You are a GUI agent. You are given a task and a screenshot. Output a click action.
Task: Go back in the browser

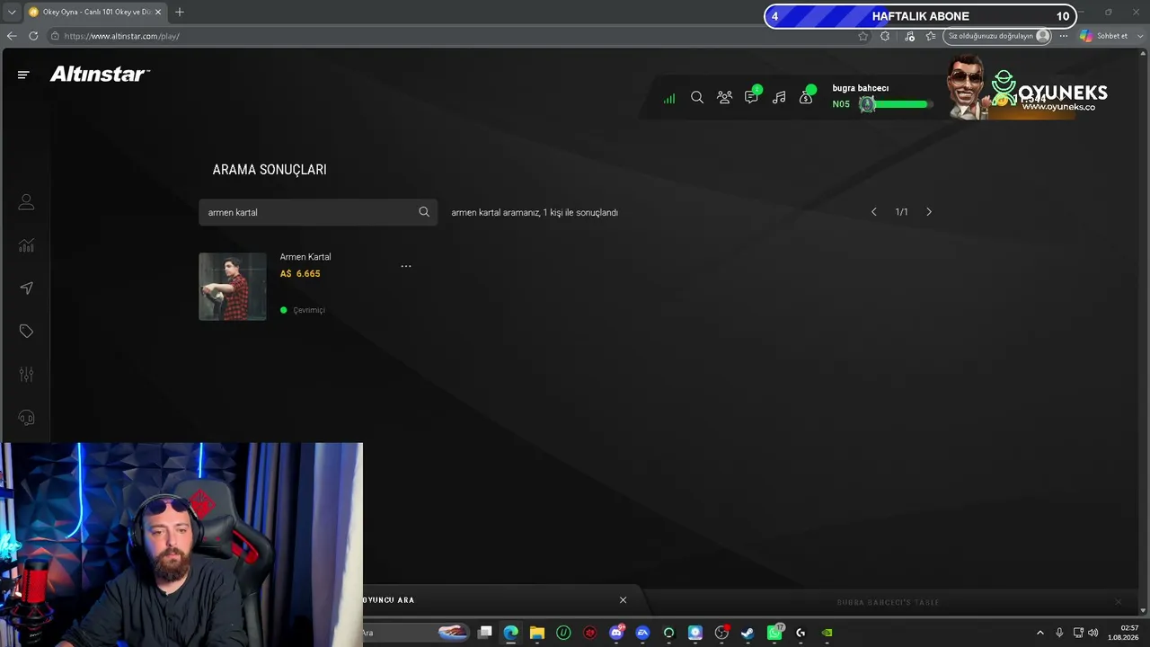12,36
